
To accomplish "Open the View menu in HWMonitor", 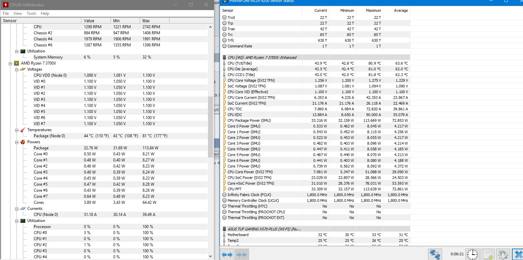I will click(x=18, y=13).
